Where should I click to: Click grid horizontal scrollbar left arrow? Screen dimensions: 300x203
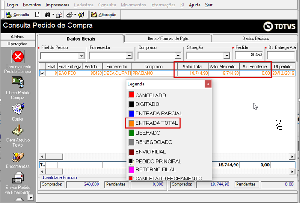point(42,157)
